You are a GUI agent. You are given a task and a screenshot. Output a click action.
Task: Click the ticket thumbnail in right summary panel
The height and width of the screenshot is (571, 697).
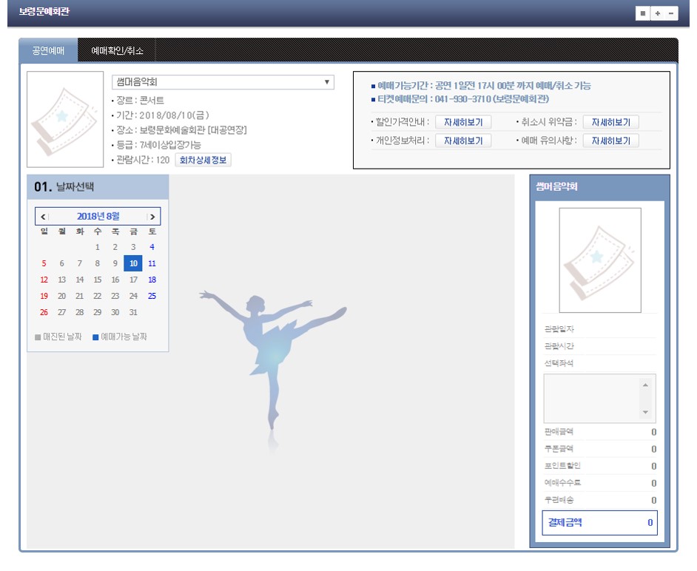pyautogui.click(x=599, y=260)
